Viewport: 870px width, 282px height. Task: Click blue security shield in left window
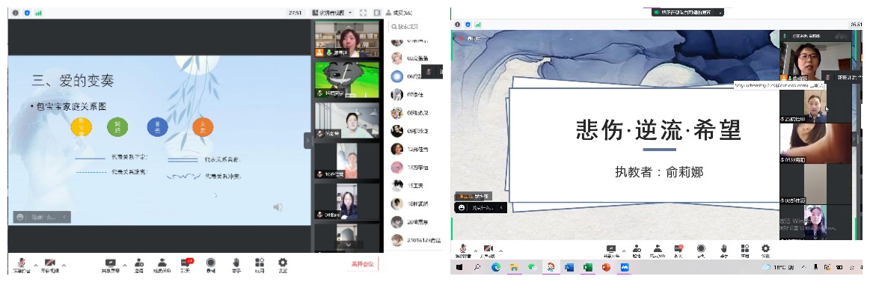(27, 12)
